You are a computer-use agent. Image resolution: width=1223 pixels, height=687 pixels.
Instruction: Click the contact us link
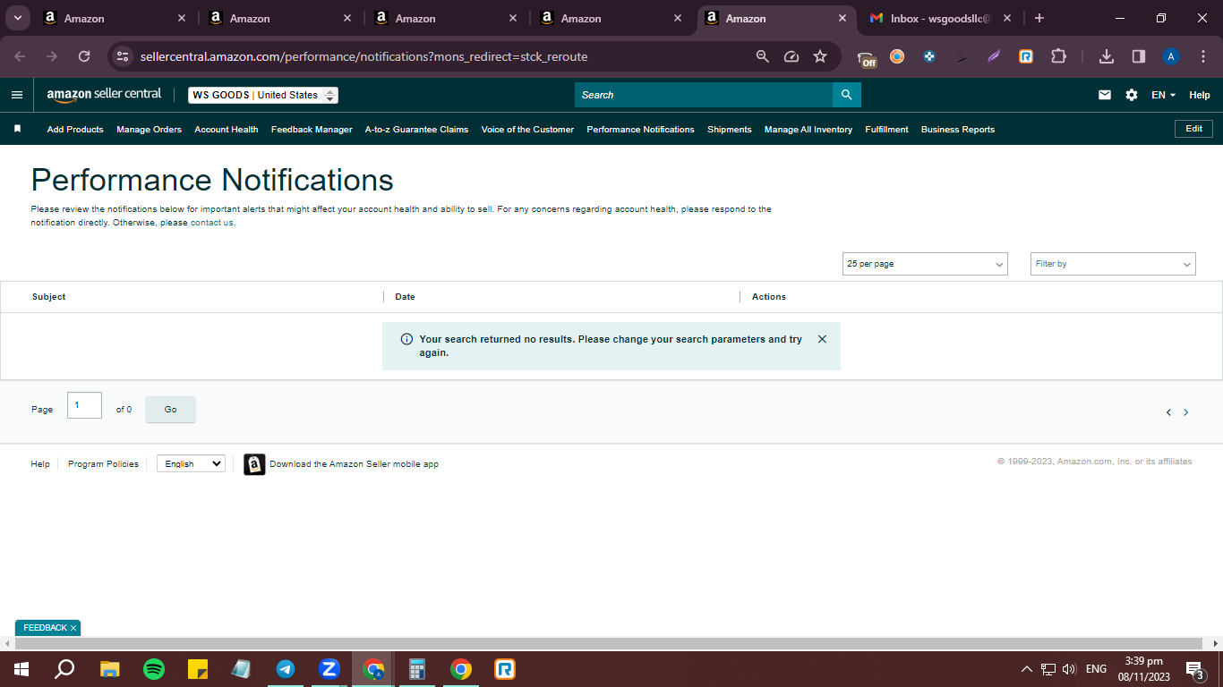pyautogui.click(x=212, y=223)
